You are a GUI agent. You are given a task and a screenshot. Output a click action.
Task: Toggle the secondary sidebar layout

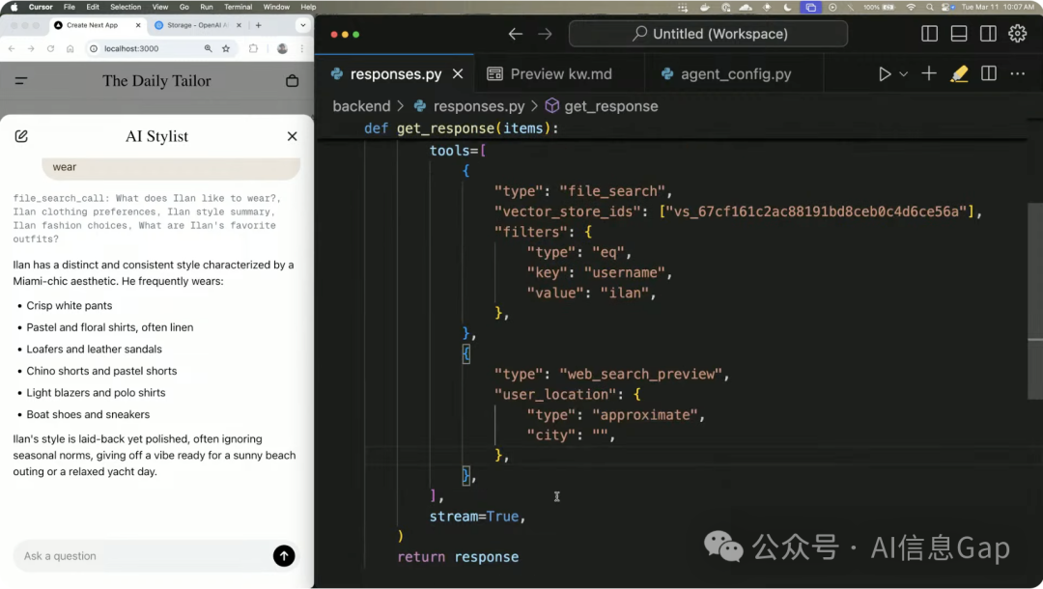point(988,34)
